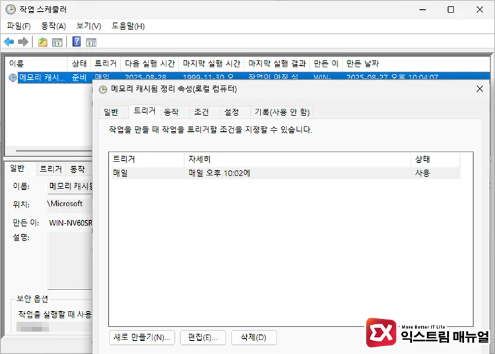Click the Forward arrow toolbar icon
495x354 pixels.
pyautogui.click(x=23, y=42)
